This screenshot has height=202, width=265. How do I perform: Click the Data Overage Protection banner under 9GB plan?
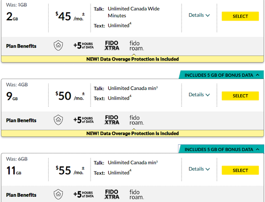click(132, 133)
